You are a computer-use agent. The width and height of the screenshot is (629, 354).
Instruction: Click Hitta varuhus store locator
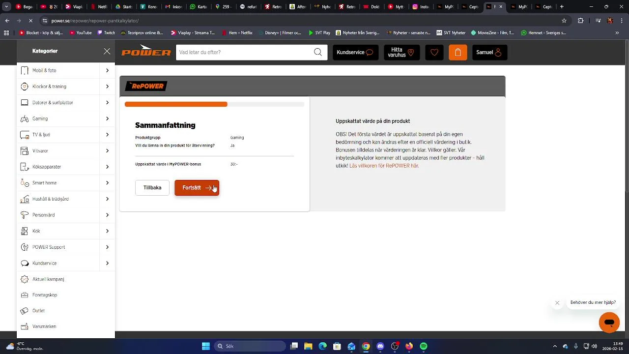pos(401,52)
